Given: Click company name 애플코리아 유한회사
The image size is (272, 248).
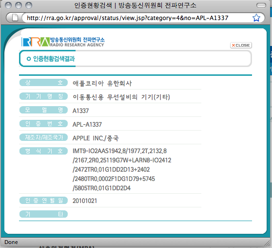Looking at the screenshot, I should (x=102, y=83).
